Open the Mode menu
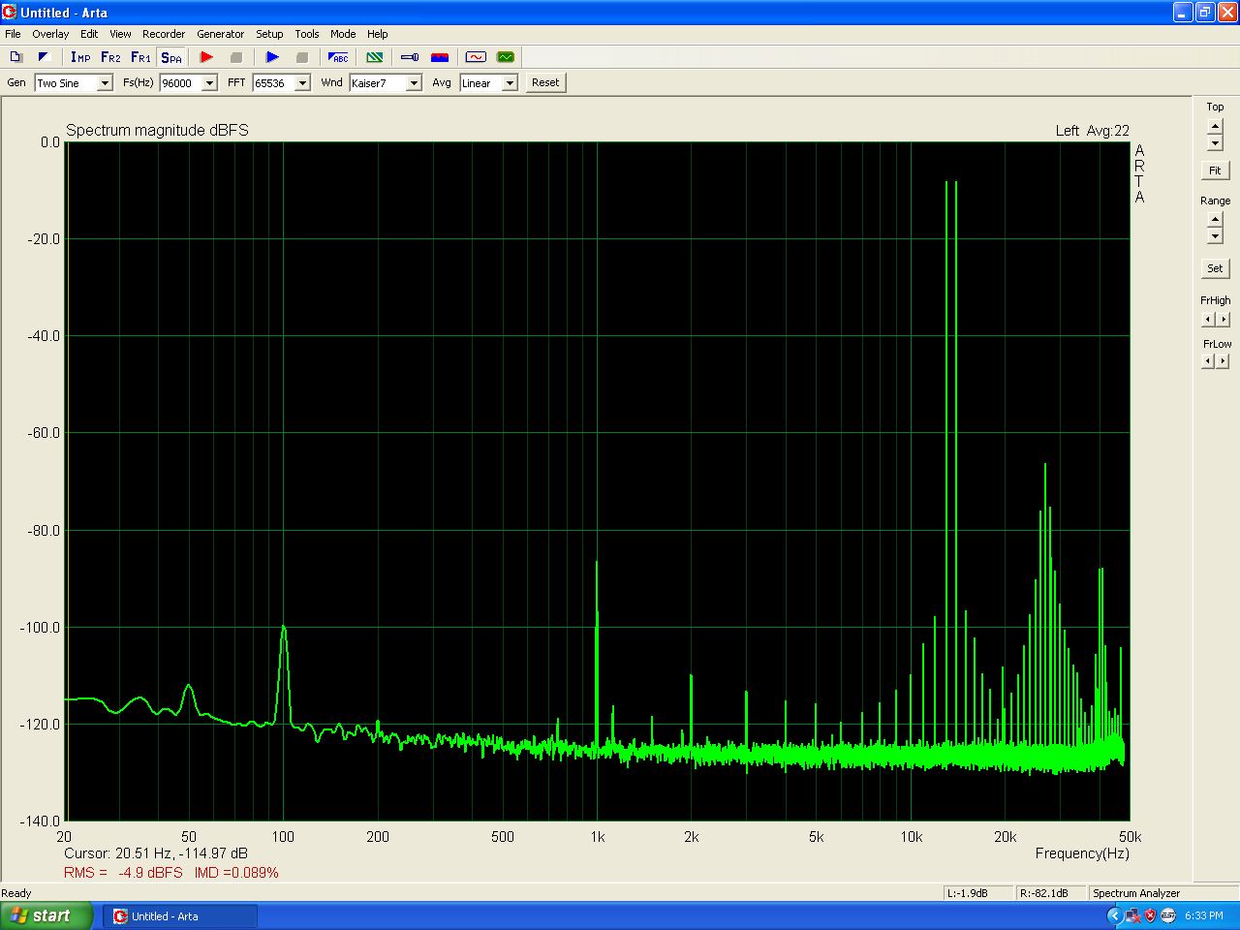The width and height of the screenshot is (1240, 930). [x=343, y=34]
